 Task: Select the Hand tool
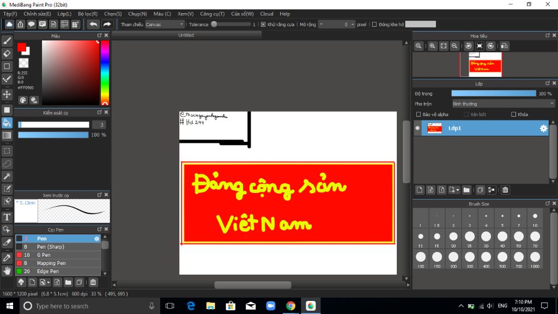(x=7, y=270)
